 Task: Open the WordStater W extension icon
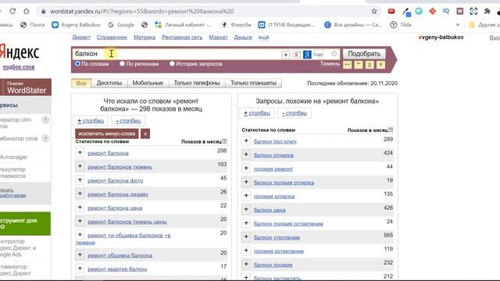pos(459,11)
